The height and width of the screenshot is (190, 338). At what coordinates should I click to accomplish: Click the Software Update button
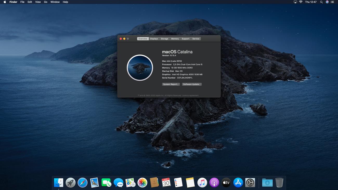(x=192, y=84)
